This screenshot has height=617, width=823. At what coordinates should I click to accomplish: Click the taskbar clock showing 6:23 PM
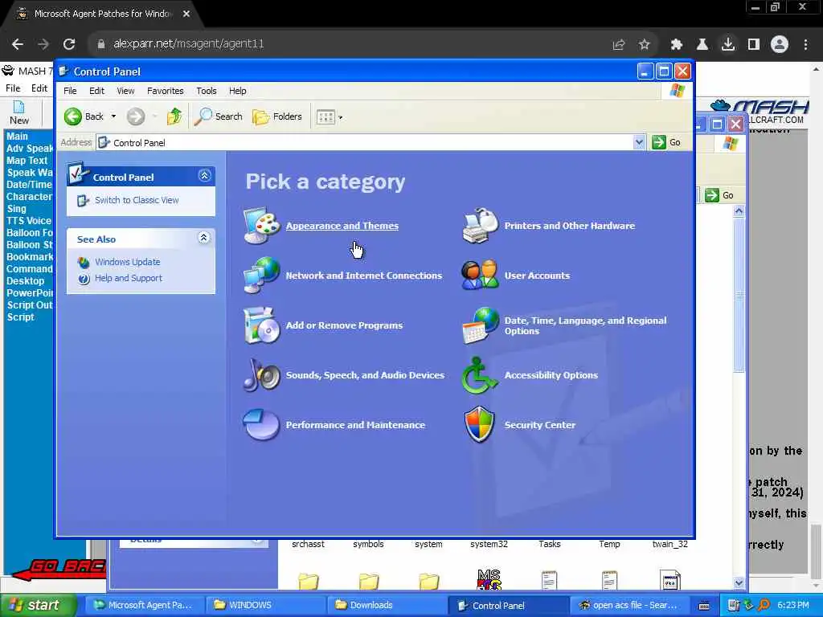793,606
